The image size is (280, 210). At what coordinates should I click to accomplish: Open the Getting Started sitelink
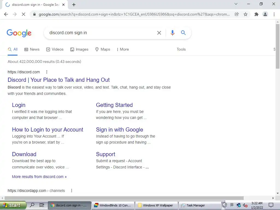[114, 105]
